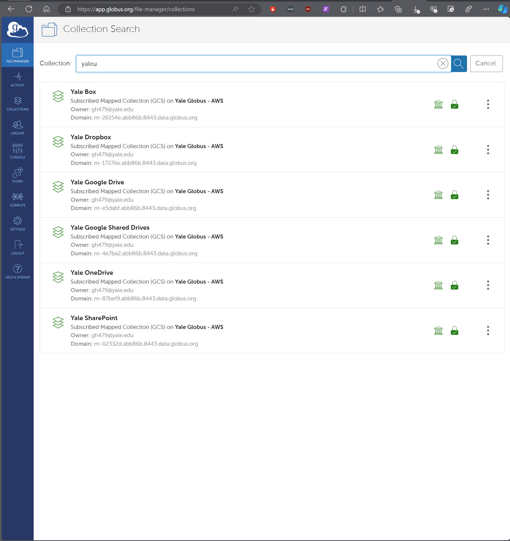Open the Console section

[17, 152]
